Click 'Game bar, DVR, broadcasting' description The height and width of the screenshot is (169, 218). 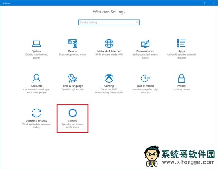click(109, 91)
